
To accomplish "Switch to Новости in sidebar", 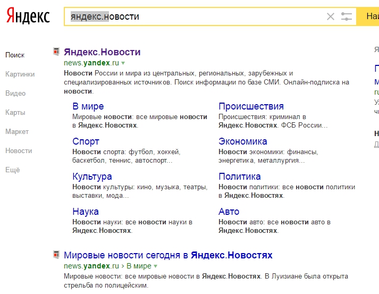I will [19, 150].
